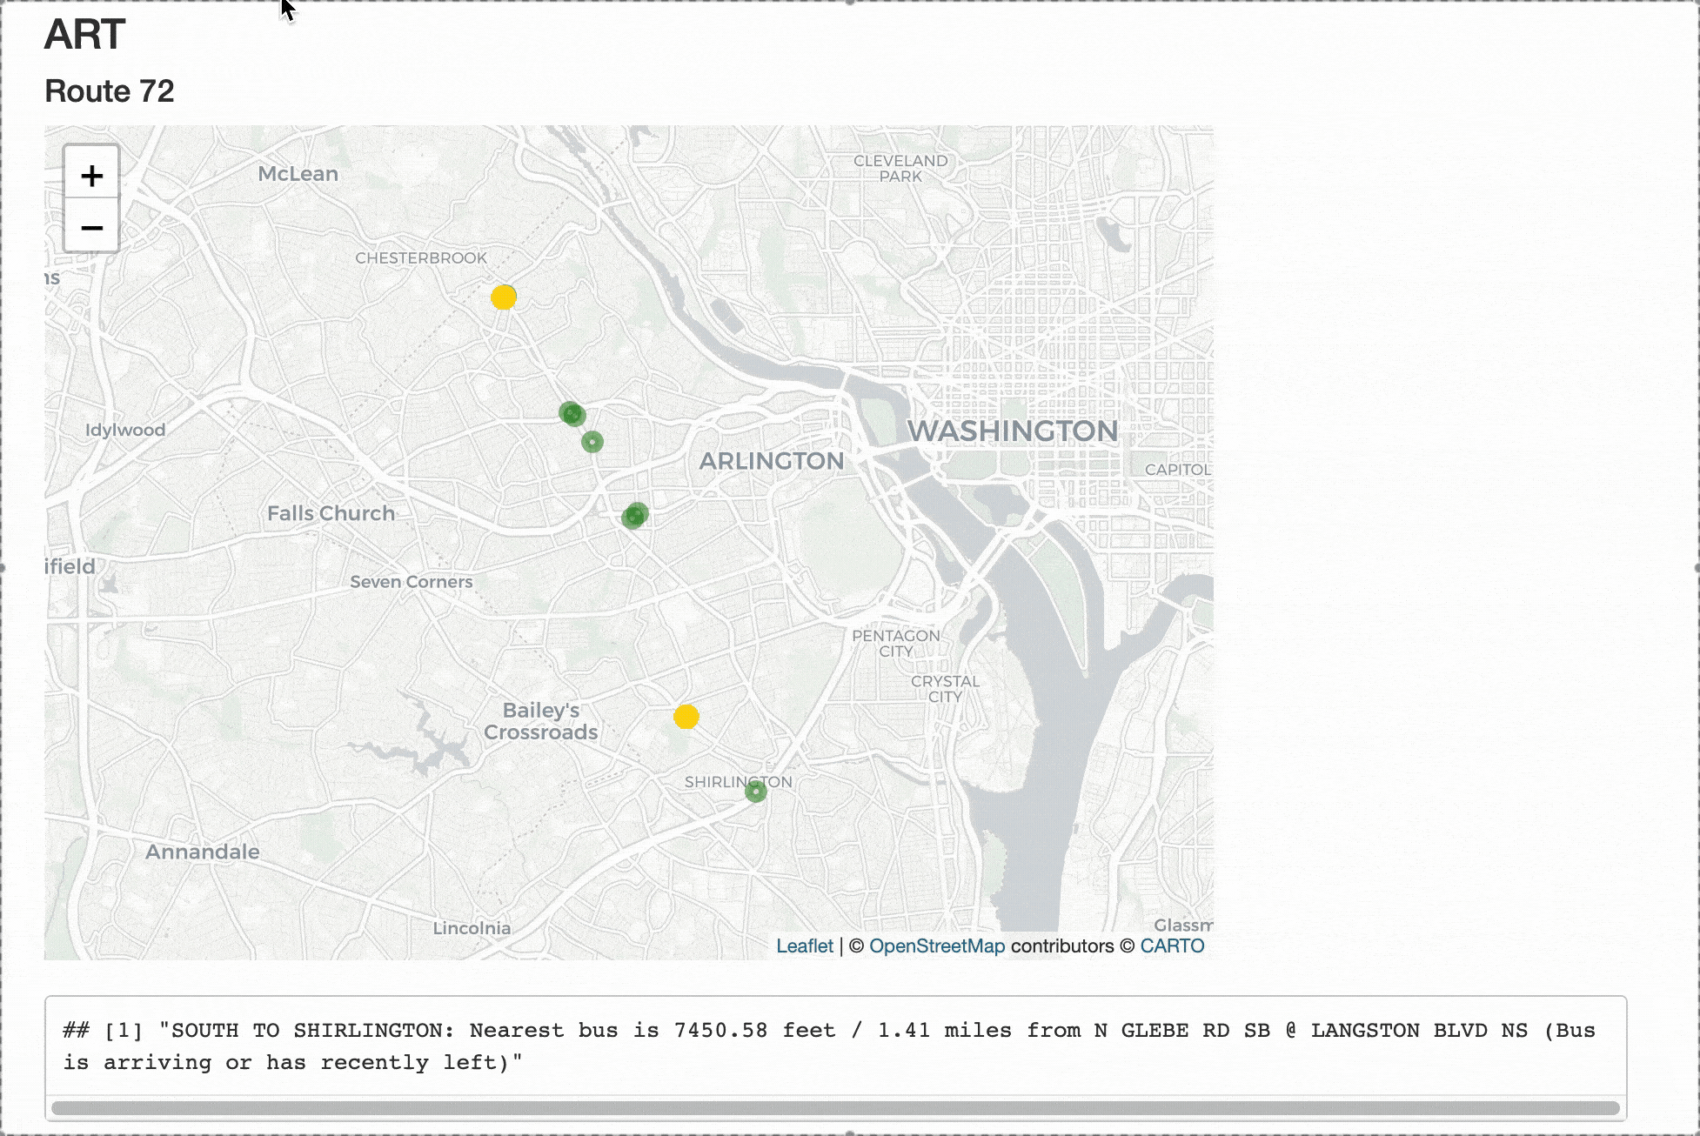The width and height of the screenshot is (1700, 1136).
Task: Select the dark green marker northernmost on route
Action: 572,414
